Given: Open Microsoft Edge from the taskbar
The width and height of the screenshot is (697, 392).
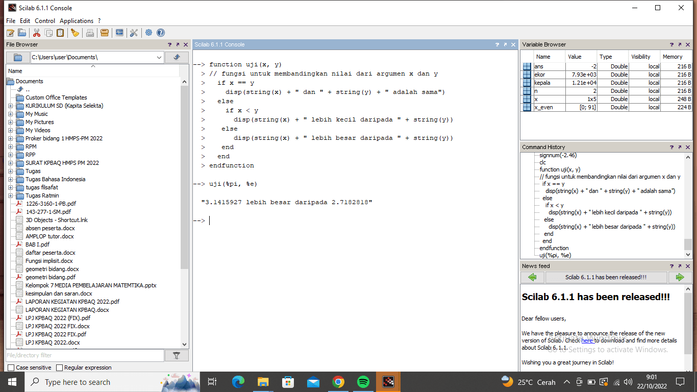Looking at the screenshot, I should 238,382.
